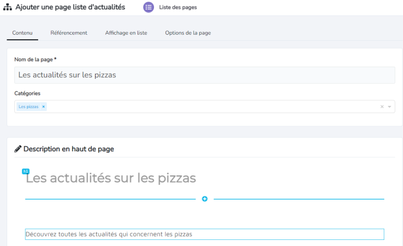403x246 pixels.
Task: Click the Découvrez toutes les actualités paragraph
Action: pos(109,234)
